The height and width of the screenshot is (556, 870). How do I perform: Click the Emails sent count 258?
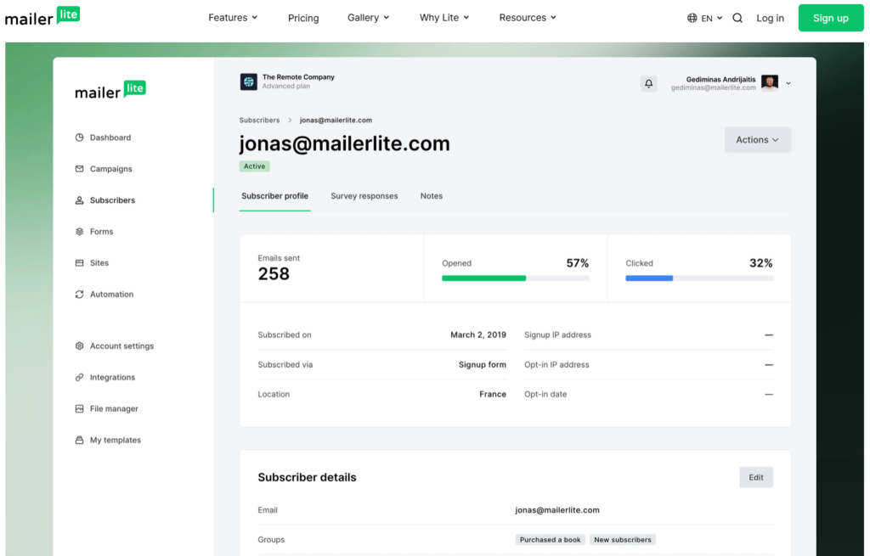[x=274, y=274]
